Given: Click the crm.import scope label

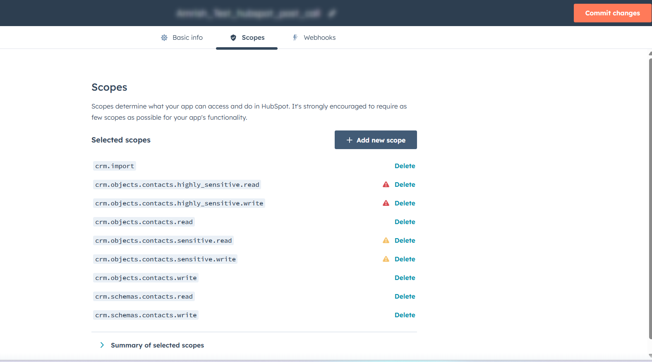Looking at the screenshot, I should [115, 166].
